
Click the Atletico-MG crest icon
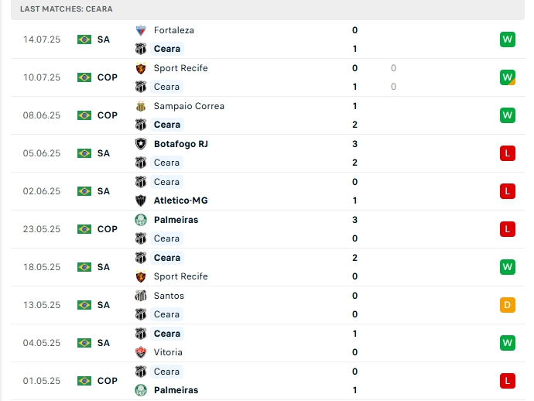pyautogui.click(x=141, y=200)
